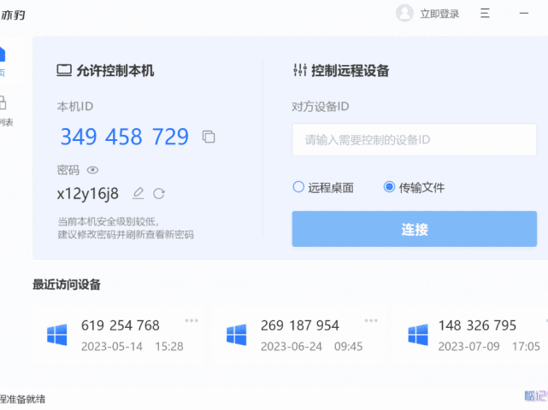Copy the local device ID
This screenshot has width=548, height=410.
(209, 137)
